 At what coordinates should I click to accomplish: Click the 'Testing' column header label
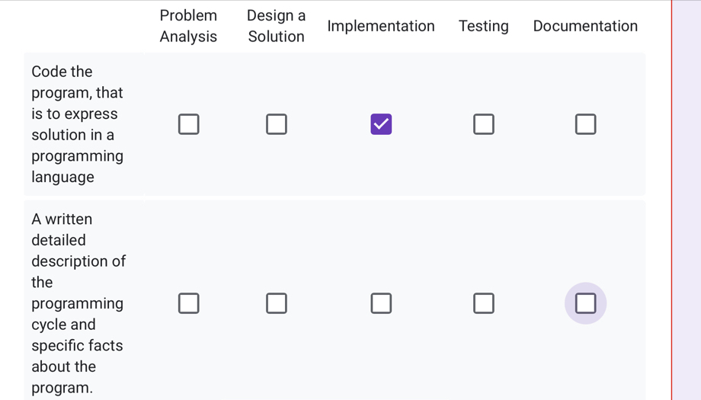tap(483, 26)
